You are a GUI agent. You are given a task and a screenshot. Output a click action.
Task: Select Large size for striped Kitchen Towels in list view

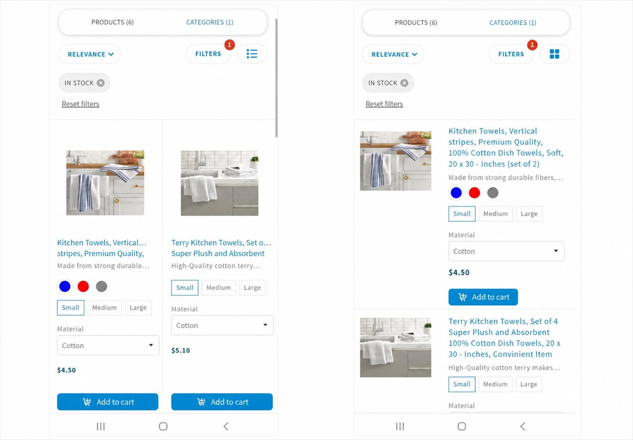529,214
